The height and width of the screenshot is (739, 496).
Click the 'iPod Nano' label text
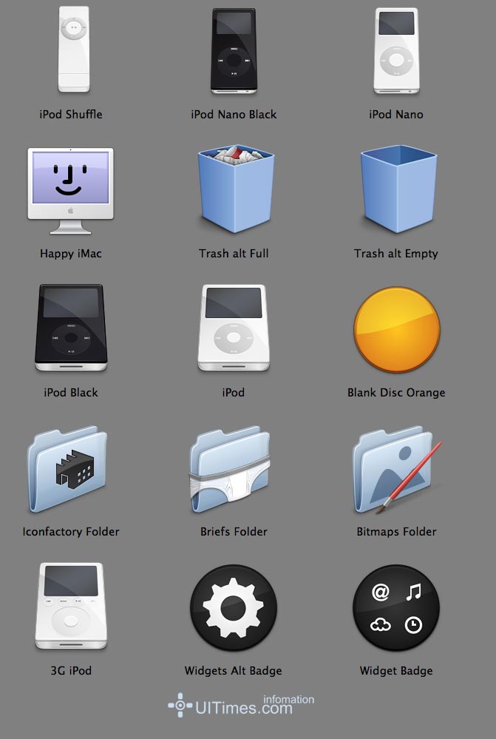(396, 114)
